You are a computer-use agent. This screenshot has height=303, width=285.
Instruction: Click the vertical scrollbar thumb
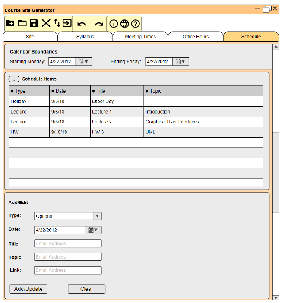pyautogui.click(x=276, y=172)
